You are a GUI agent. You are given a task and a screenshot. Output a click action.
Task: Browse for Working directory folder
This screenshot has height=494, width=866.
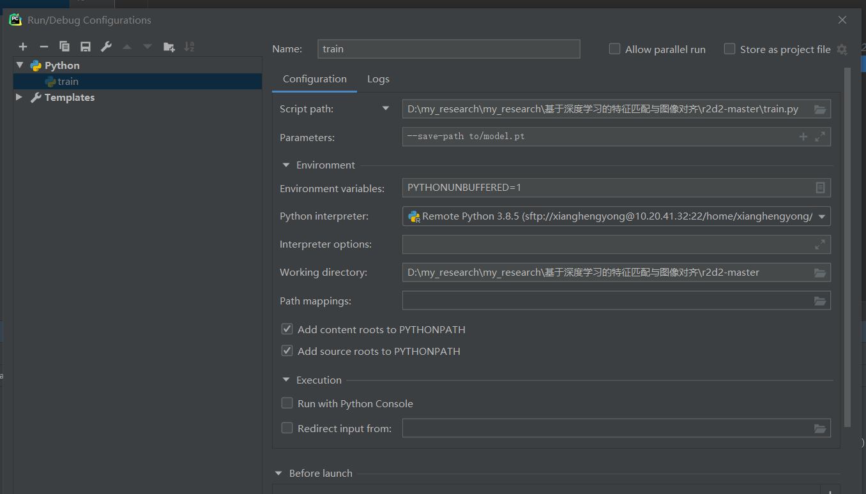(x=820, y=273)
